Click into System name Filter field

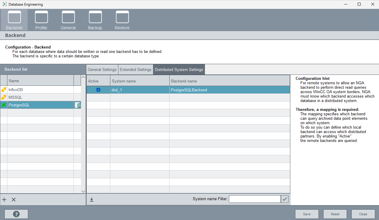[254, 199]
